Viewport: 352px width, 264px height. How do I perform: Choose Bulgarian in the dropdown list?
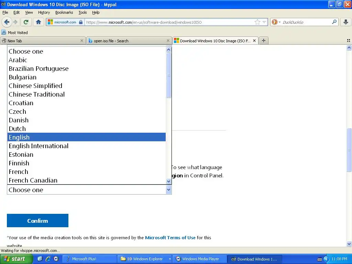pyautogui.click(x=87, y=77)
